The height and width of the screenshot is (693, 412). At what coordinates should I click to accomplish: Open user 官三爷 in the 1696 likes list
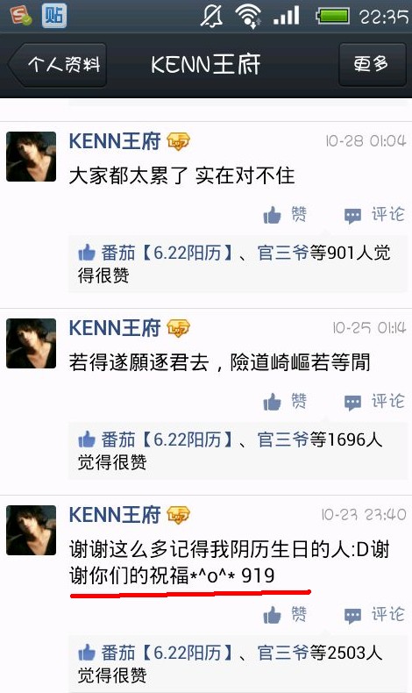(283, 439)
